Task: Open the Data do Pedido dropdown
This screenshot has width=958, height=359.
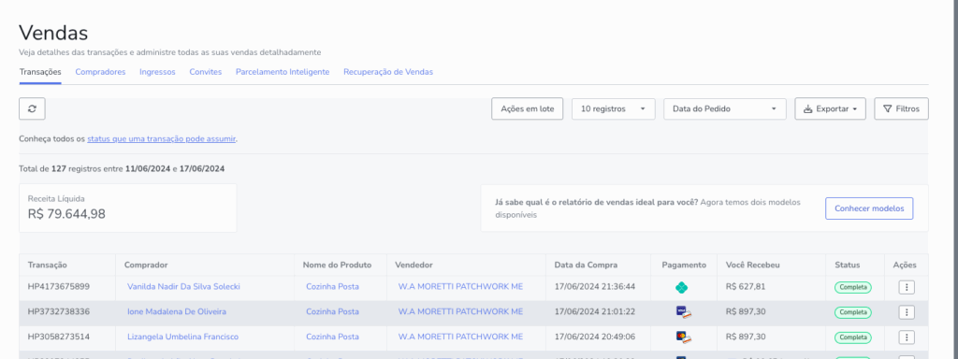Action: pos(725,108)
